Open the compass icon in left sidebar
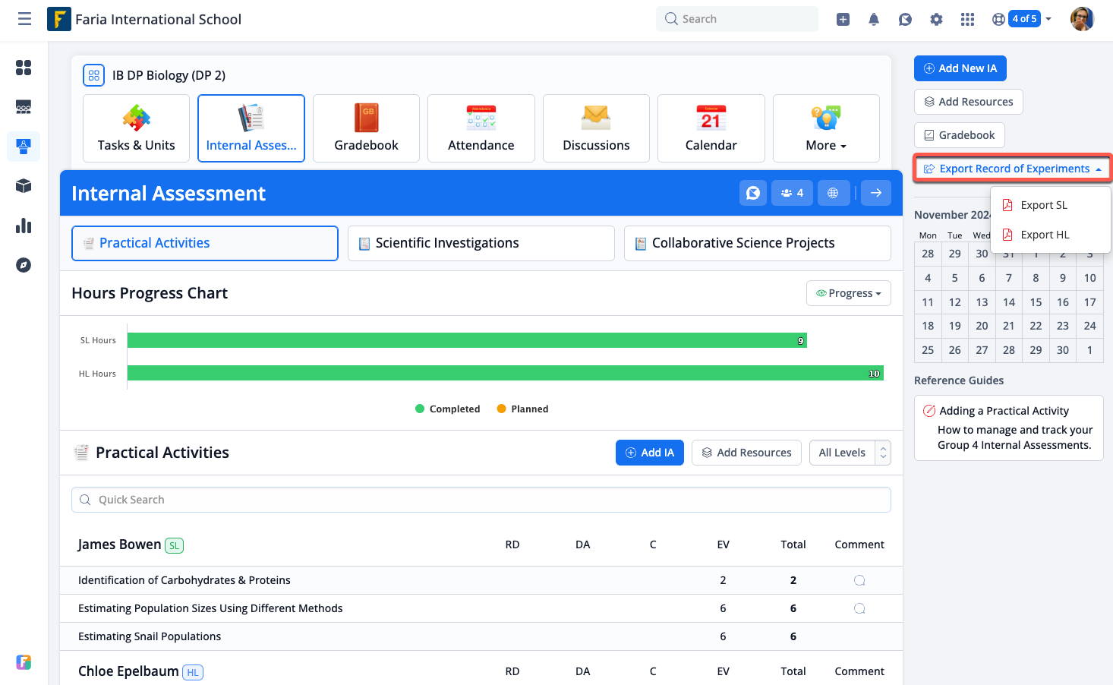Image resolution: width=1113 pixels, height=685 pixels. point(24,265)
